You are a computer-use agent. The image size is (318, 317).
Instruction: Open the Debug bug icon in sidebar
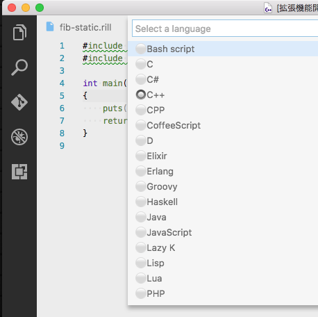click(19, 137)
